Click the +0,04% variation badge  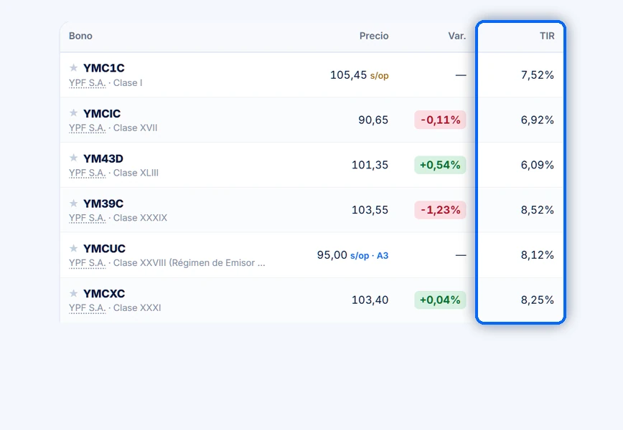click(x=440, y=300)
